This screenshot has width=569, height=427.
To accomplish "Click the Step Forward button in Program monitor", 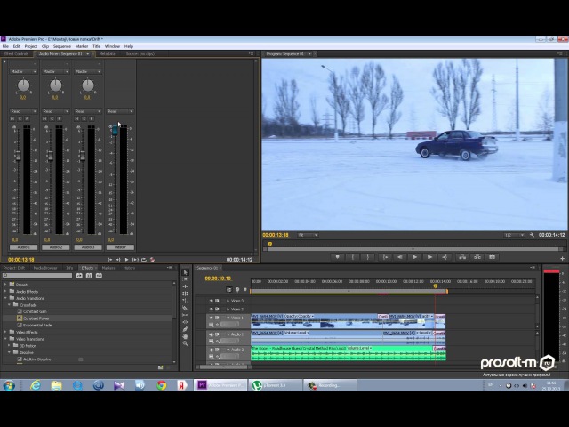I will [429, 257].
